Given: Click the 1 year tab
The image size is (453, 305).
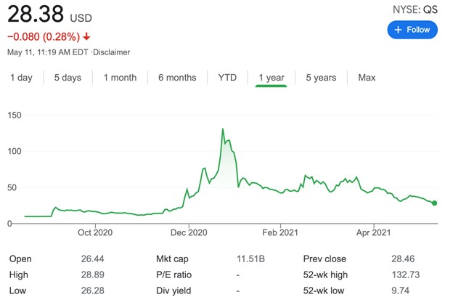Looking at the screenshot, I should pyautogui.click(x=271, y=78).
